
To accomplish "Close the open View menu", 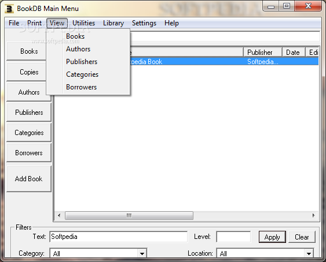I will 57,23.
